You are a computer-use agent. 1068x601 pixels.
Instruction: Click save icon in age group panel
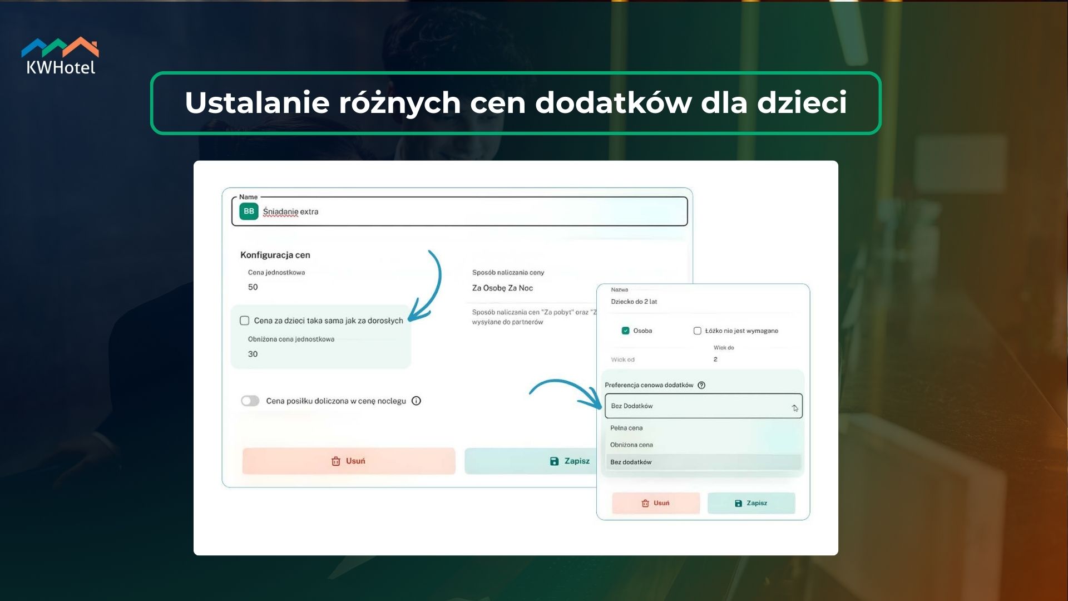tap(738, 503)
